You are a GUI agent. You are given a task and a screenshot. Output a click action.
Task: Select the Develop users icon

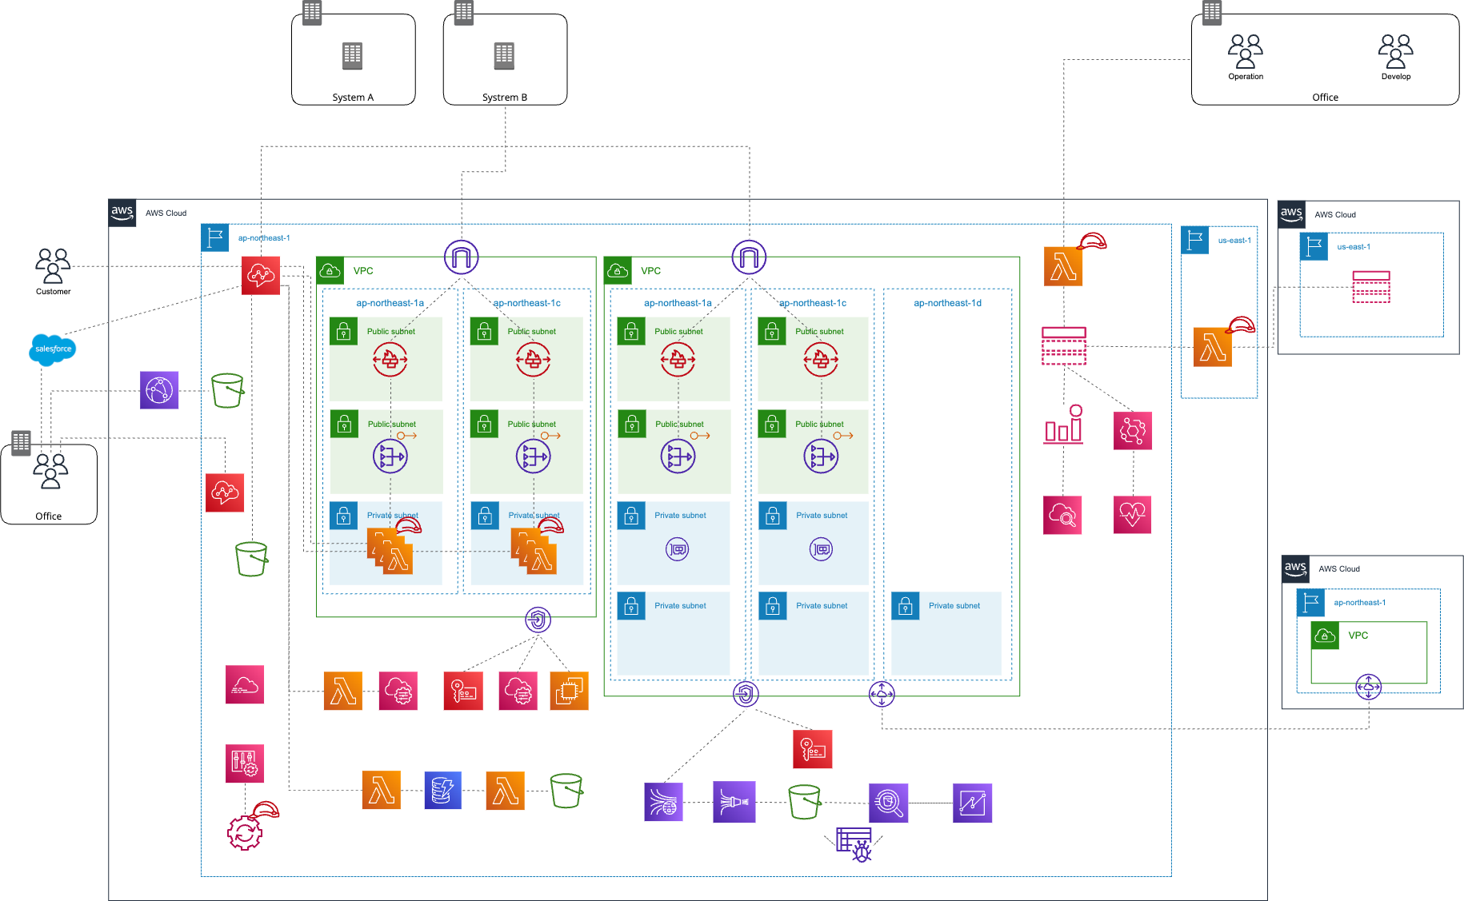click(x=1395, y=52)
